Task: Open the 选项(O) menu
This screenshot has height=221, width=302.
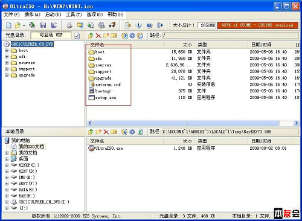Action: coord(95,14)
